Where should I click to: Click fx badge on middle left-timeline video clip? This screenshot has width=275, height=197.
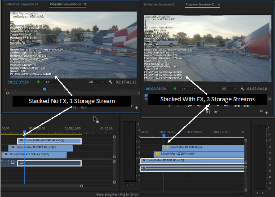point(13,147)
